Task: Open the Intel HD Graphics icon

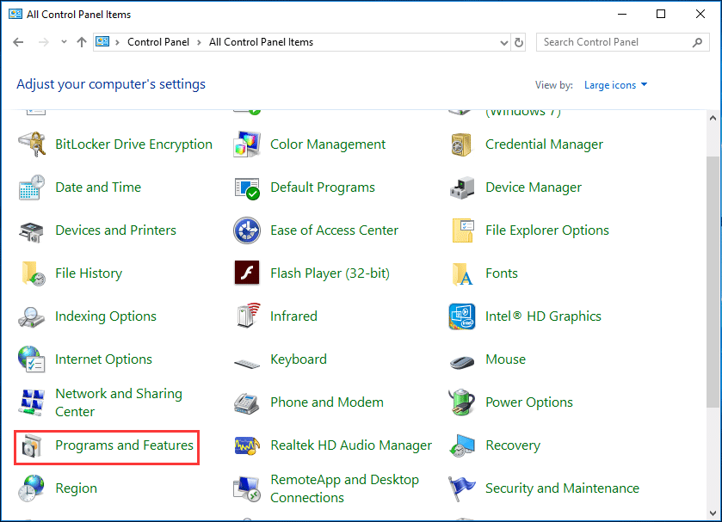Action: tap(462, 316)
